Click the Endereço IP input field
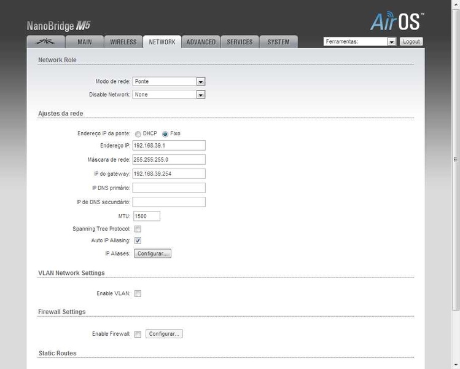460x369 pixels. click(169, 145)
